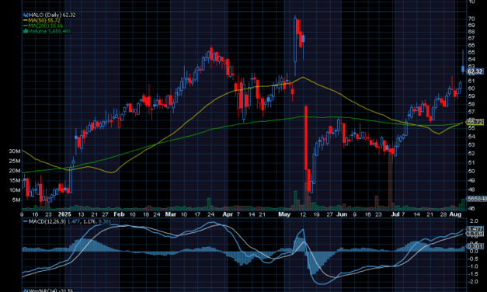Click the Aug label on date axis
The width and height of the screenshot is (487, 292).
pos(455,214)
